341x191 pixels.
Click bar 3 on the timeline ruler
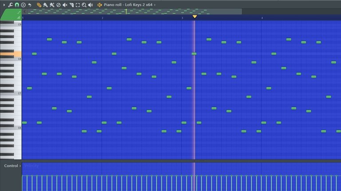pos(182,18)
